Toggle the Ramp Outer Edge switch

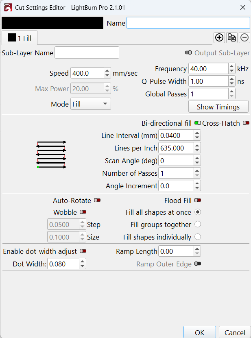(198, 264)
